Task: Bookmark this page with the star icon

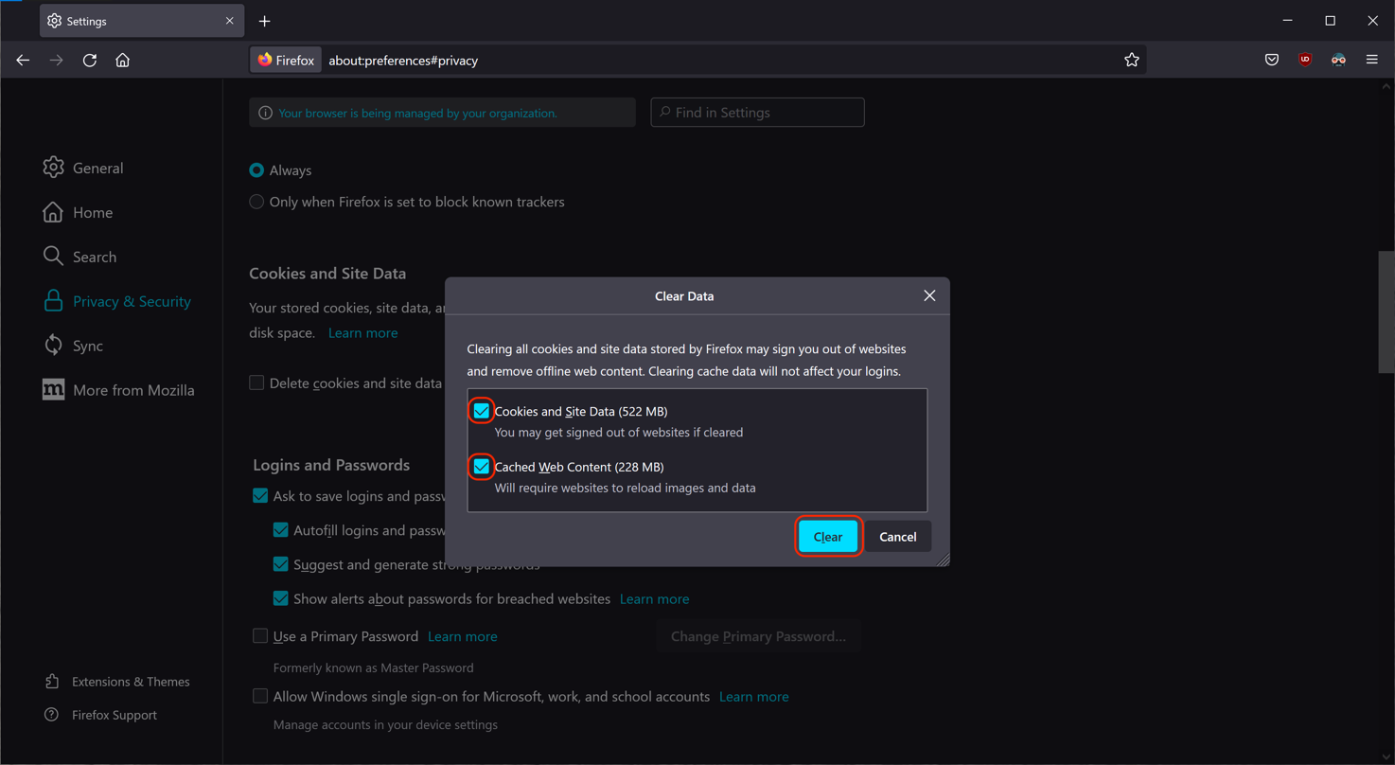Action: coord(1131,60)
